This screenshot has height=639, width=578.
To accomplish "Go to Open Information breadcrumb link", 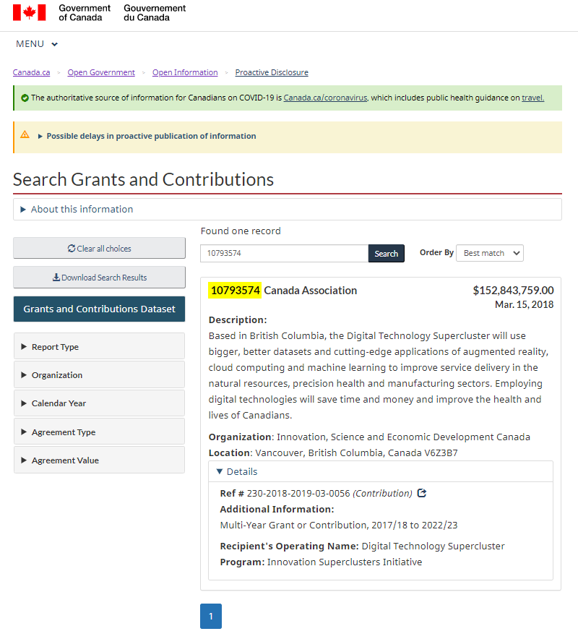I will click(185, 72).
